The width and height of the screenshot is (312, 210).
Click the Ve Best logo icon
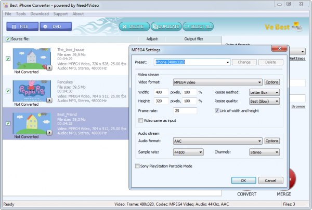pyautogui.click(x=297, y=26)
